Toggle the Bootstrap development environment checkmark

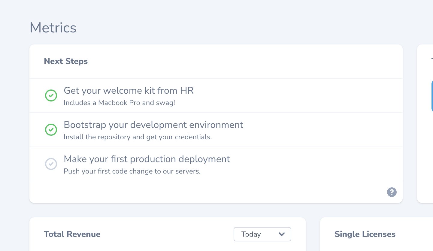coord(51,130)
